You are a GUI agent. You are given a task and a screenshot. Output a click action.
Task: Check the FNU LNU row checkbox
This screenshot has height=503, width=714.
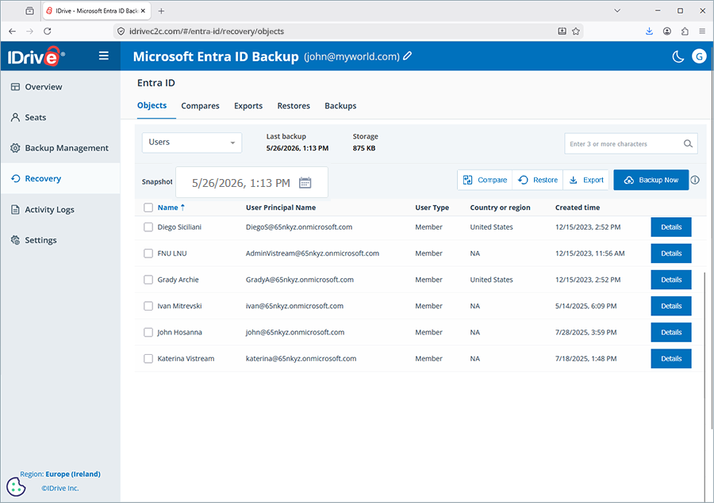click(148, 253)
